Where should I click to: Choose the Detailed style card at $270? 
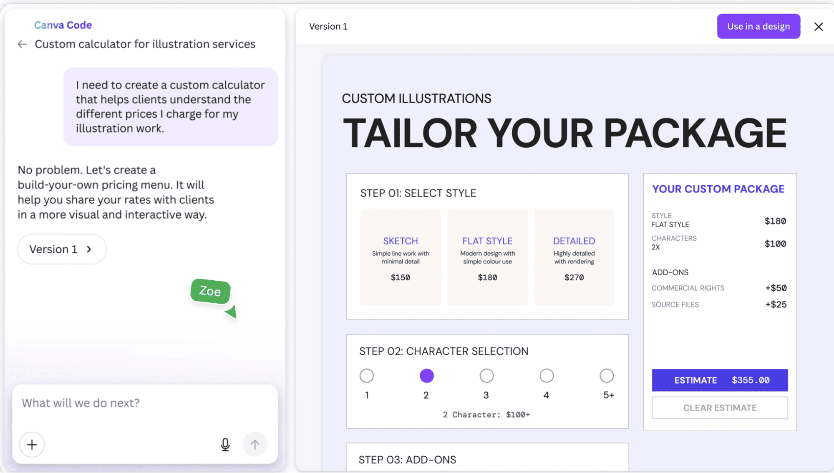pyautogui.click(x=574, y=257)
